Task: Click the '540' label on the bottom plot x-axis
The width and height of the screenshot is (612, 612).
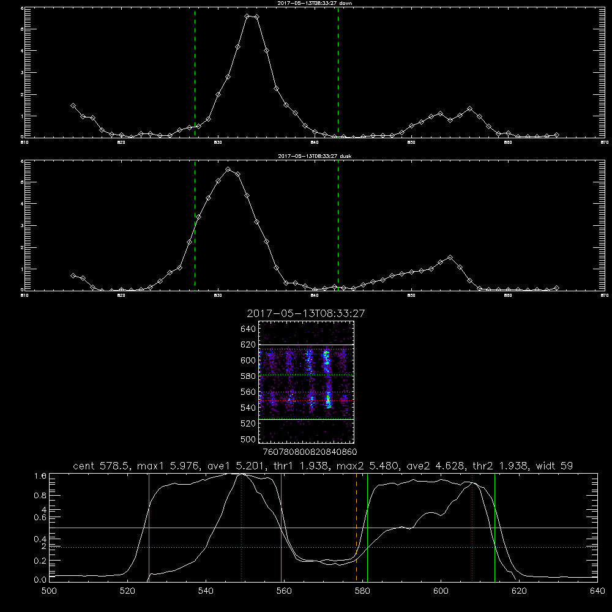Action: pos(206,591)
